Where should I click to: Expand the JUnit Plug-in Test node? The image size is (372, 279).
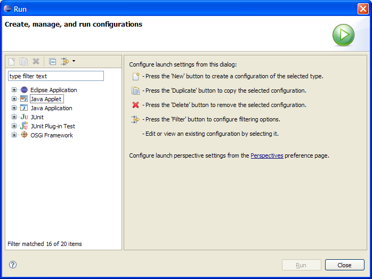pos(14,126)
